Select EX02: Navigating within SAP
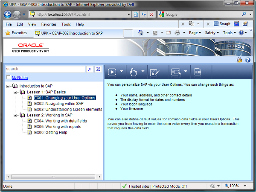 (59, 104)
